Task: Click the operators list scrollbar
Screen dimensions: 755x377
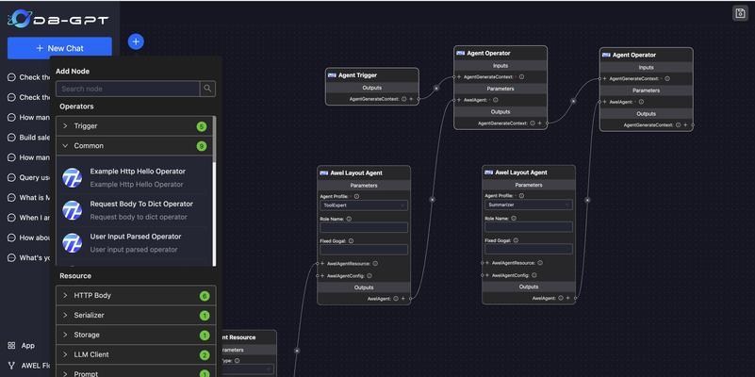Action: click(214, 139)
